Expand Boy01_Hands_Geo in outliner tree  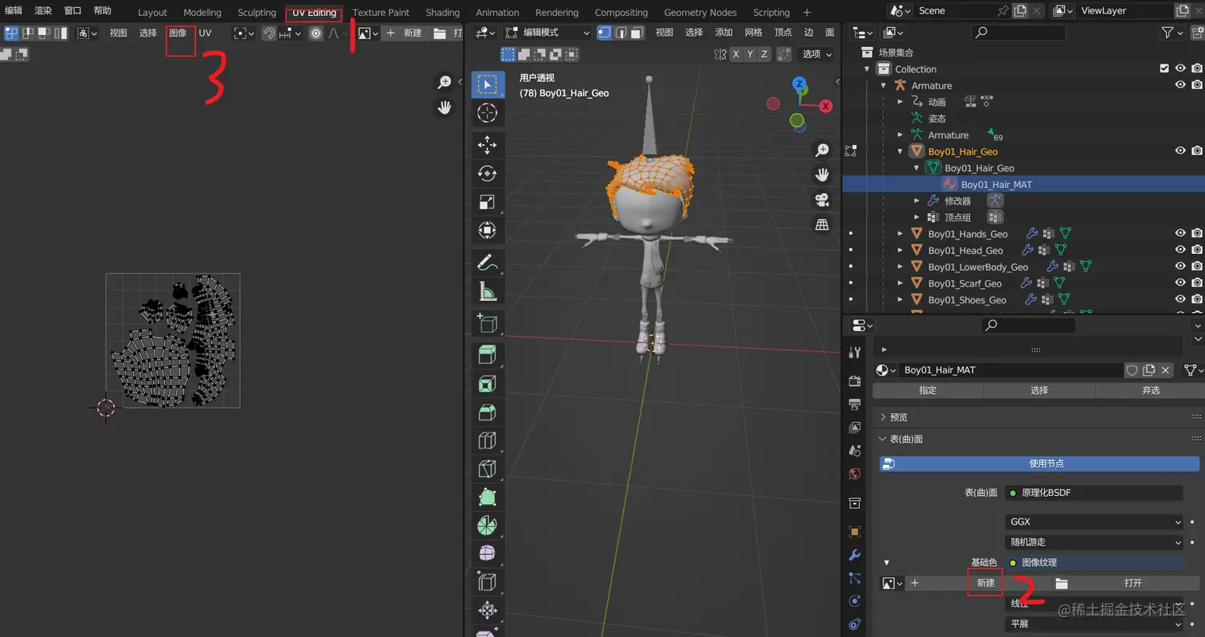point(901,234)
